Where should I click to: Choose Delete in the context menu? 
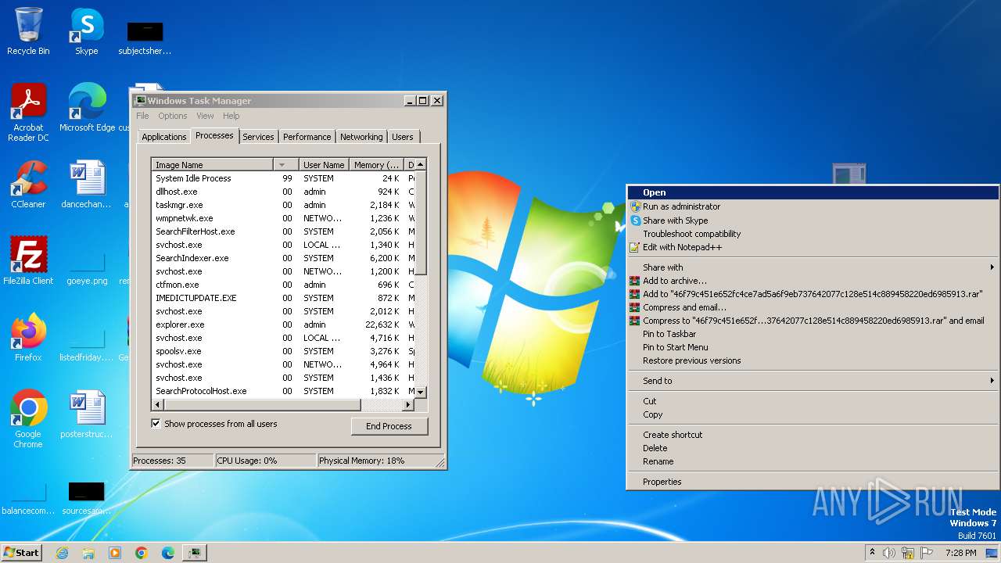click(813, 448)
